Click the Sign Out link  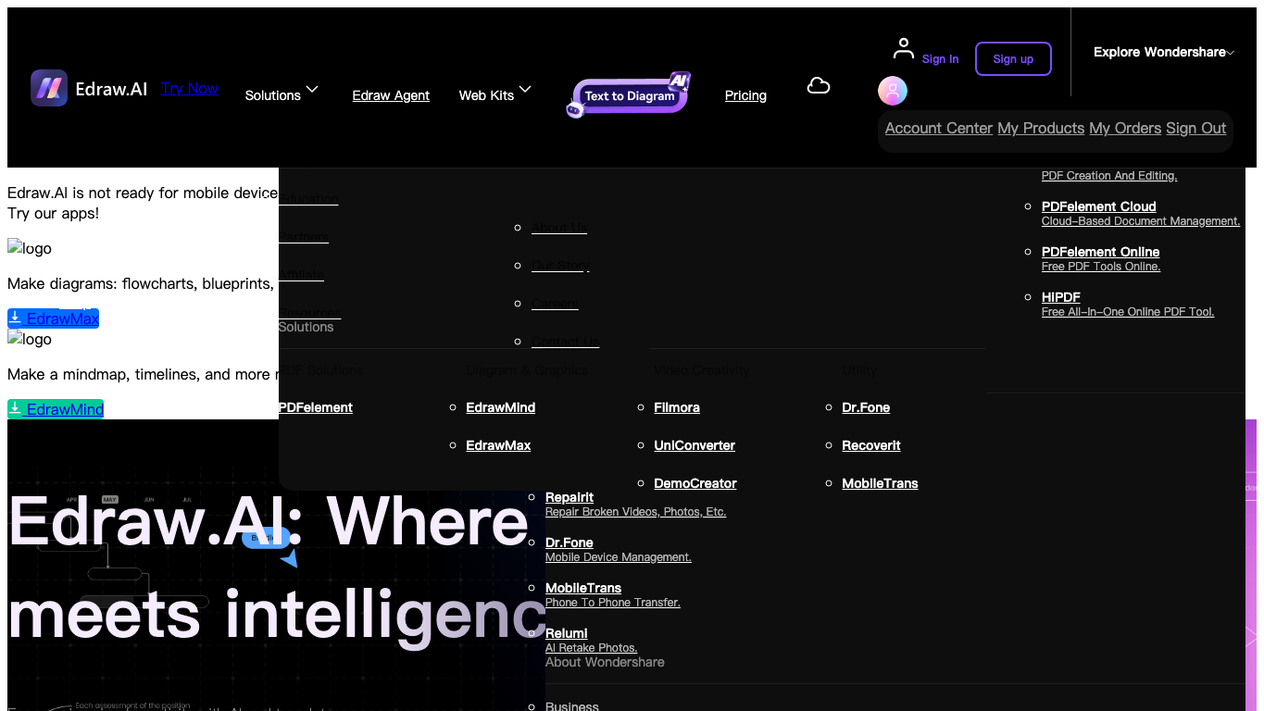pyautogui.click(x=1196, y=129)
